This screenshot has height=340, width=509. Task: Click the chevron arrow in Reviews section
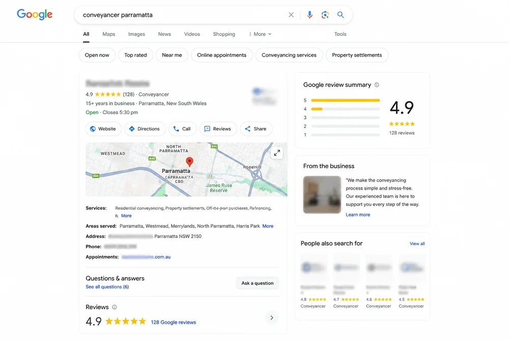272,318
